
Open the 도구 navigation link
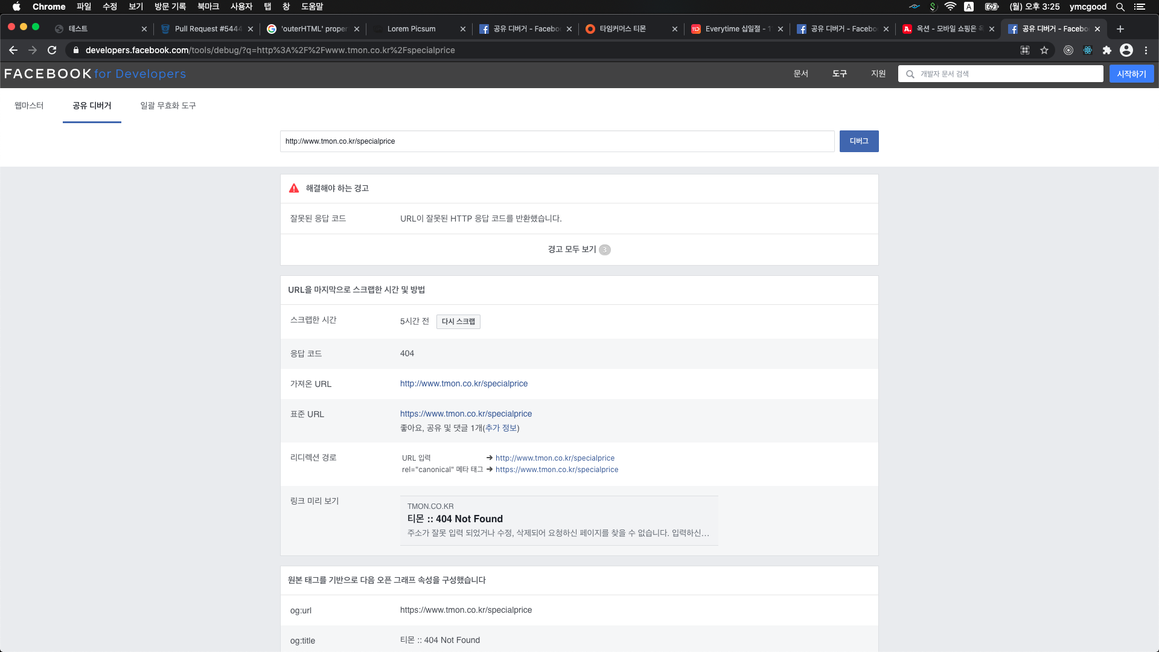pyautogui.click(x=840, y=74)
